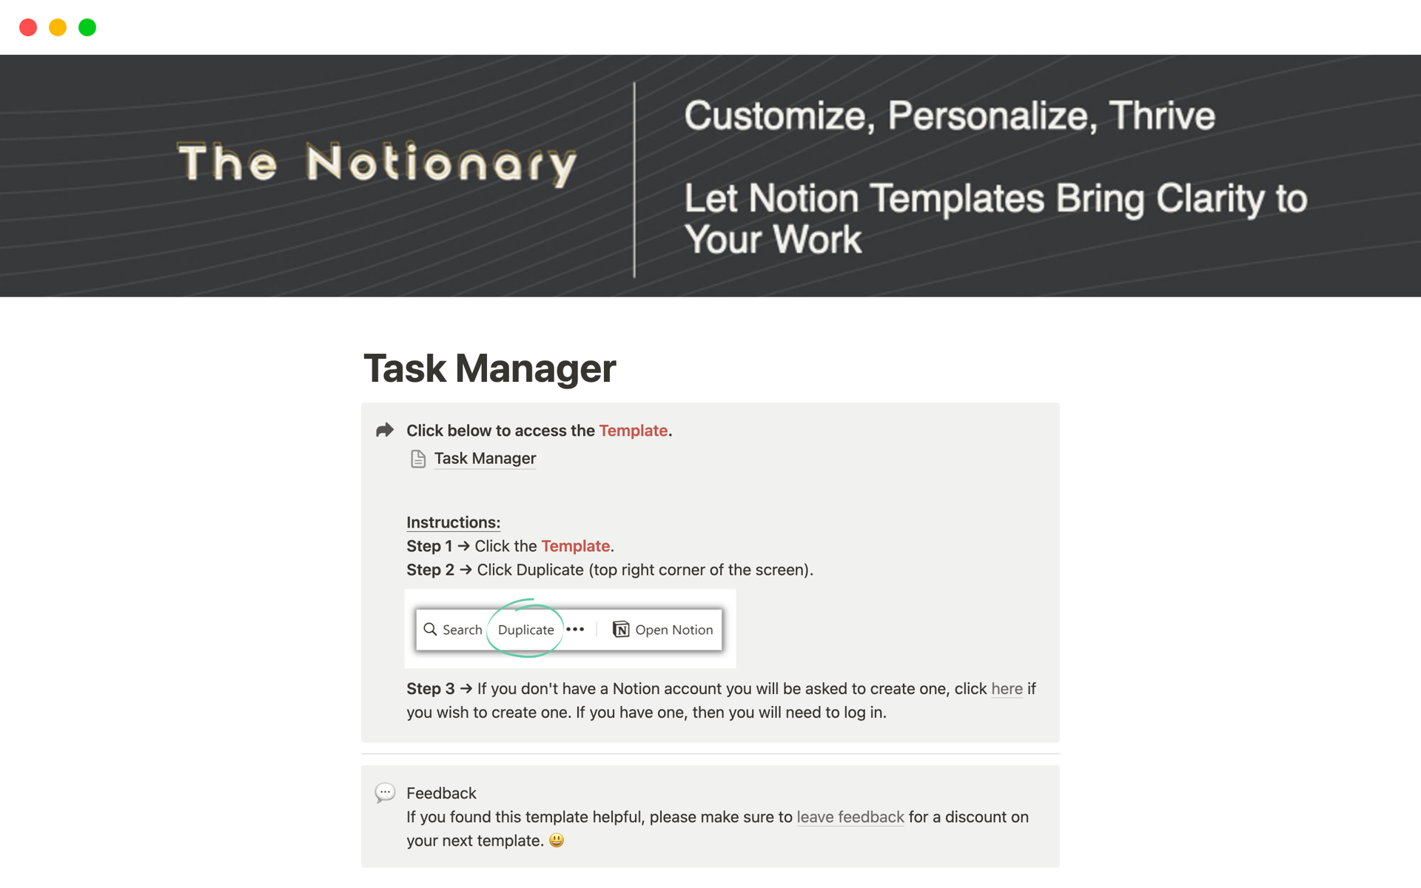
Task: Click the magnifier icon next to Search
Action: [430, 629]
